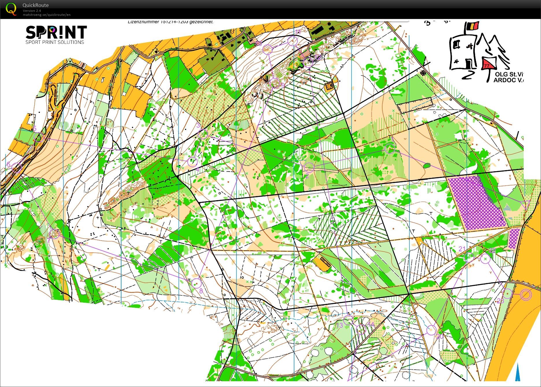
Task: Select control circle 20
Action: 431,330
